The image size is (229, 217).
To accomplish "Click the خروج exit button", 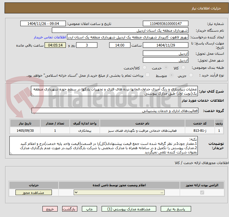I will (x=50, y=209).
